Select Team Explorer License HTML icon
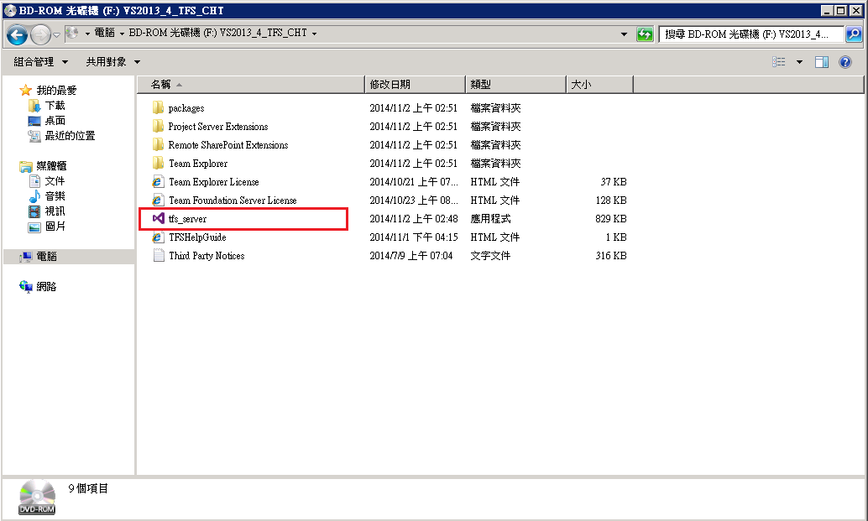Image resolution: width=868 pixels, height=521 pixels. pos(159,181)
